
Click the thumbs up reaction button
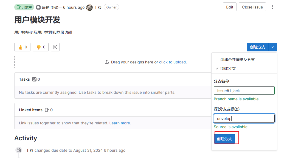click(x=22, y=47)
